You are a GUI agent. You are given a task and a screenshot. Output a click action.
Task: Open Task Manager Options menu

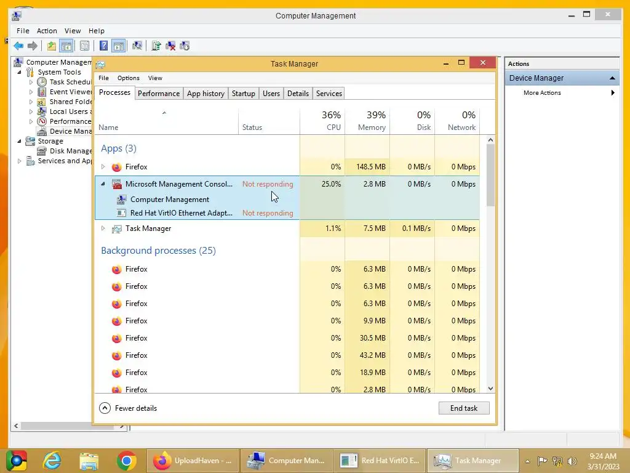click(x=128, y=78)
